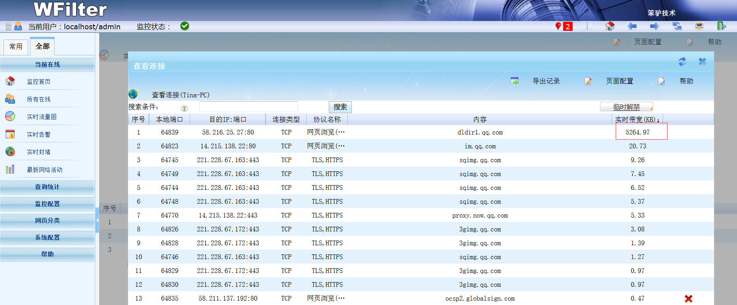Expand the 监控配置 sidebar section

[47, 204]
